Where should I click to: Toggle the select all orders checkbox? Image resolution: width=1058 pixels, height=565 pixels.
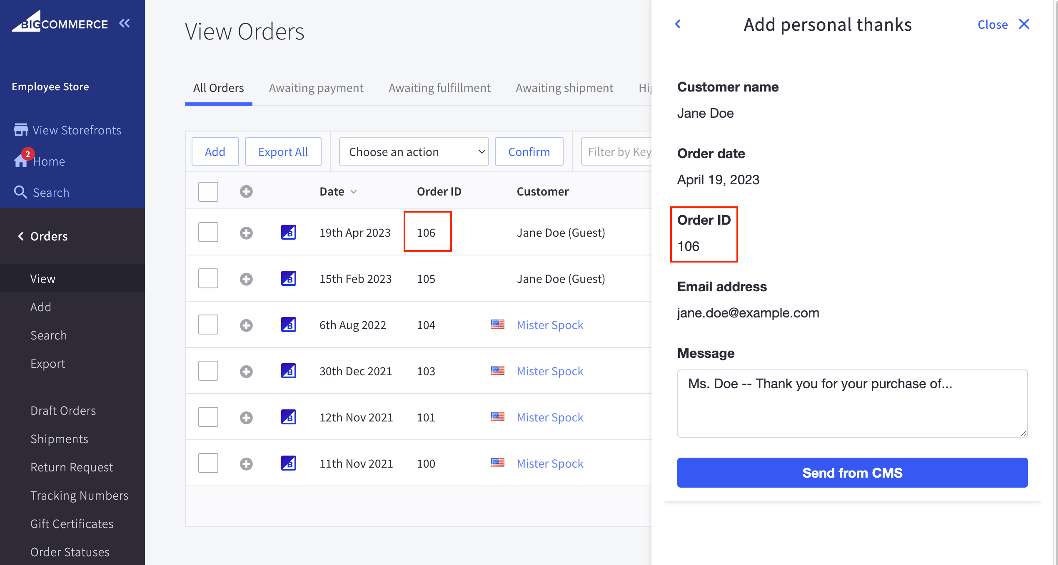point(208,191)
